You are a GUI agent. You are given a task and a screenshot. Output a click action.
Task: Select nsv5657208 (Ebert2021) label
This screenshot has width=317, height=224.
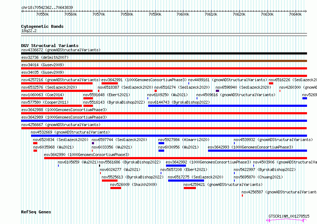click(x=184, y=170)
